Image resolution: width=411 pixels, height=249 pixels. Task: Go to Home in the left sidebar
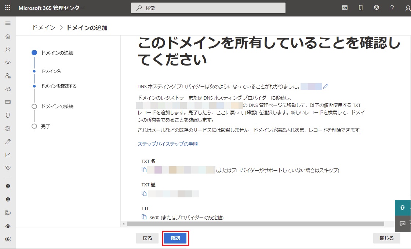point(8,37)
